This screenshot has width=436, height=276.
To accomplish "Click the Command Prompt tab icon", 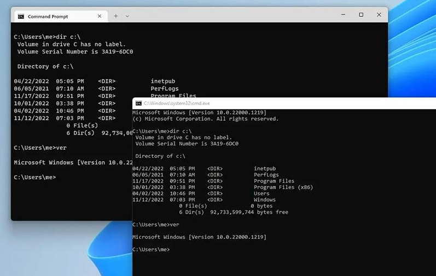I will point(21,16).
